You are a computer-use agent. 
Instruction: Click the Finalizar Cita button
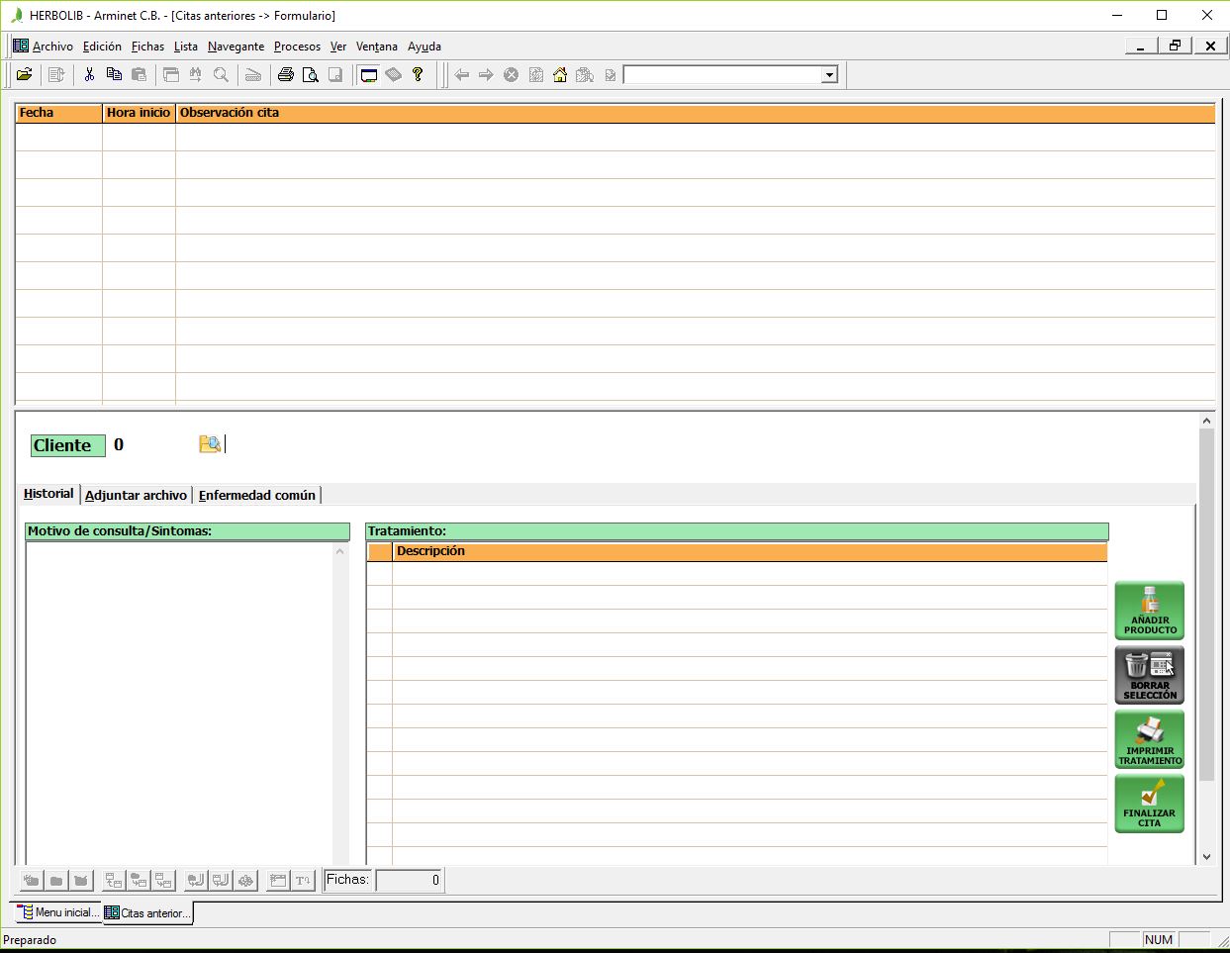click(x=1150, y=804)
